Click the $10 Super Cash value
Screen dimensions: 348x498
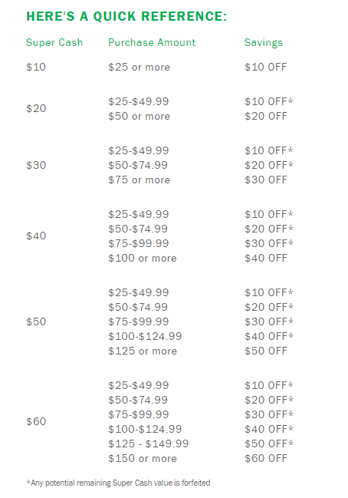coord(36,67)
